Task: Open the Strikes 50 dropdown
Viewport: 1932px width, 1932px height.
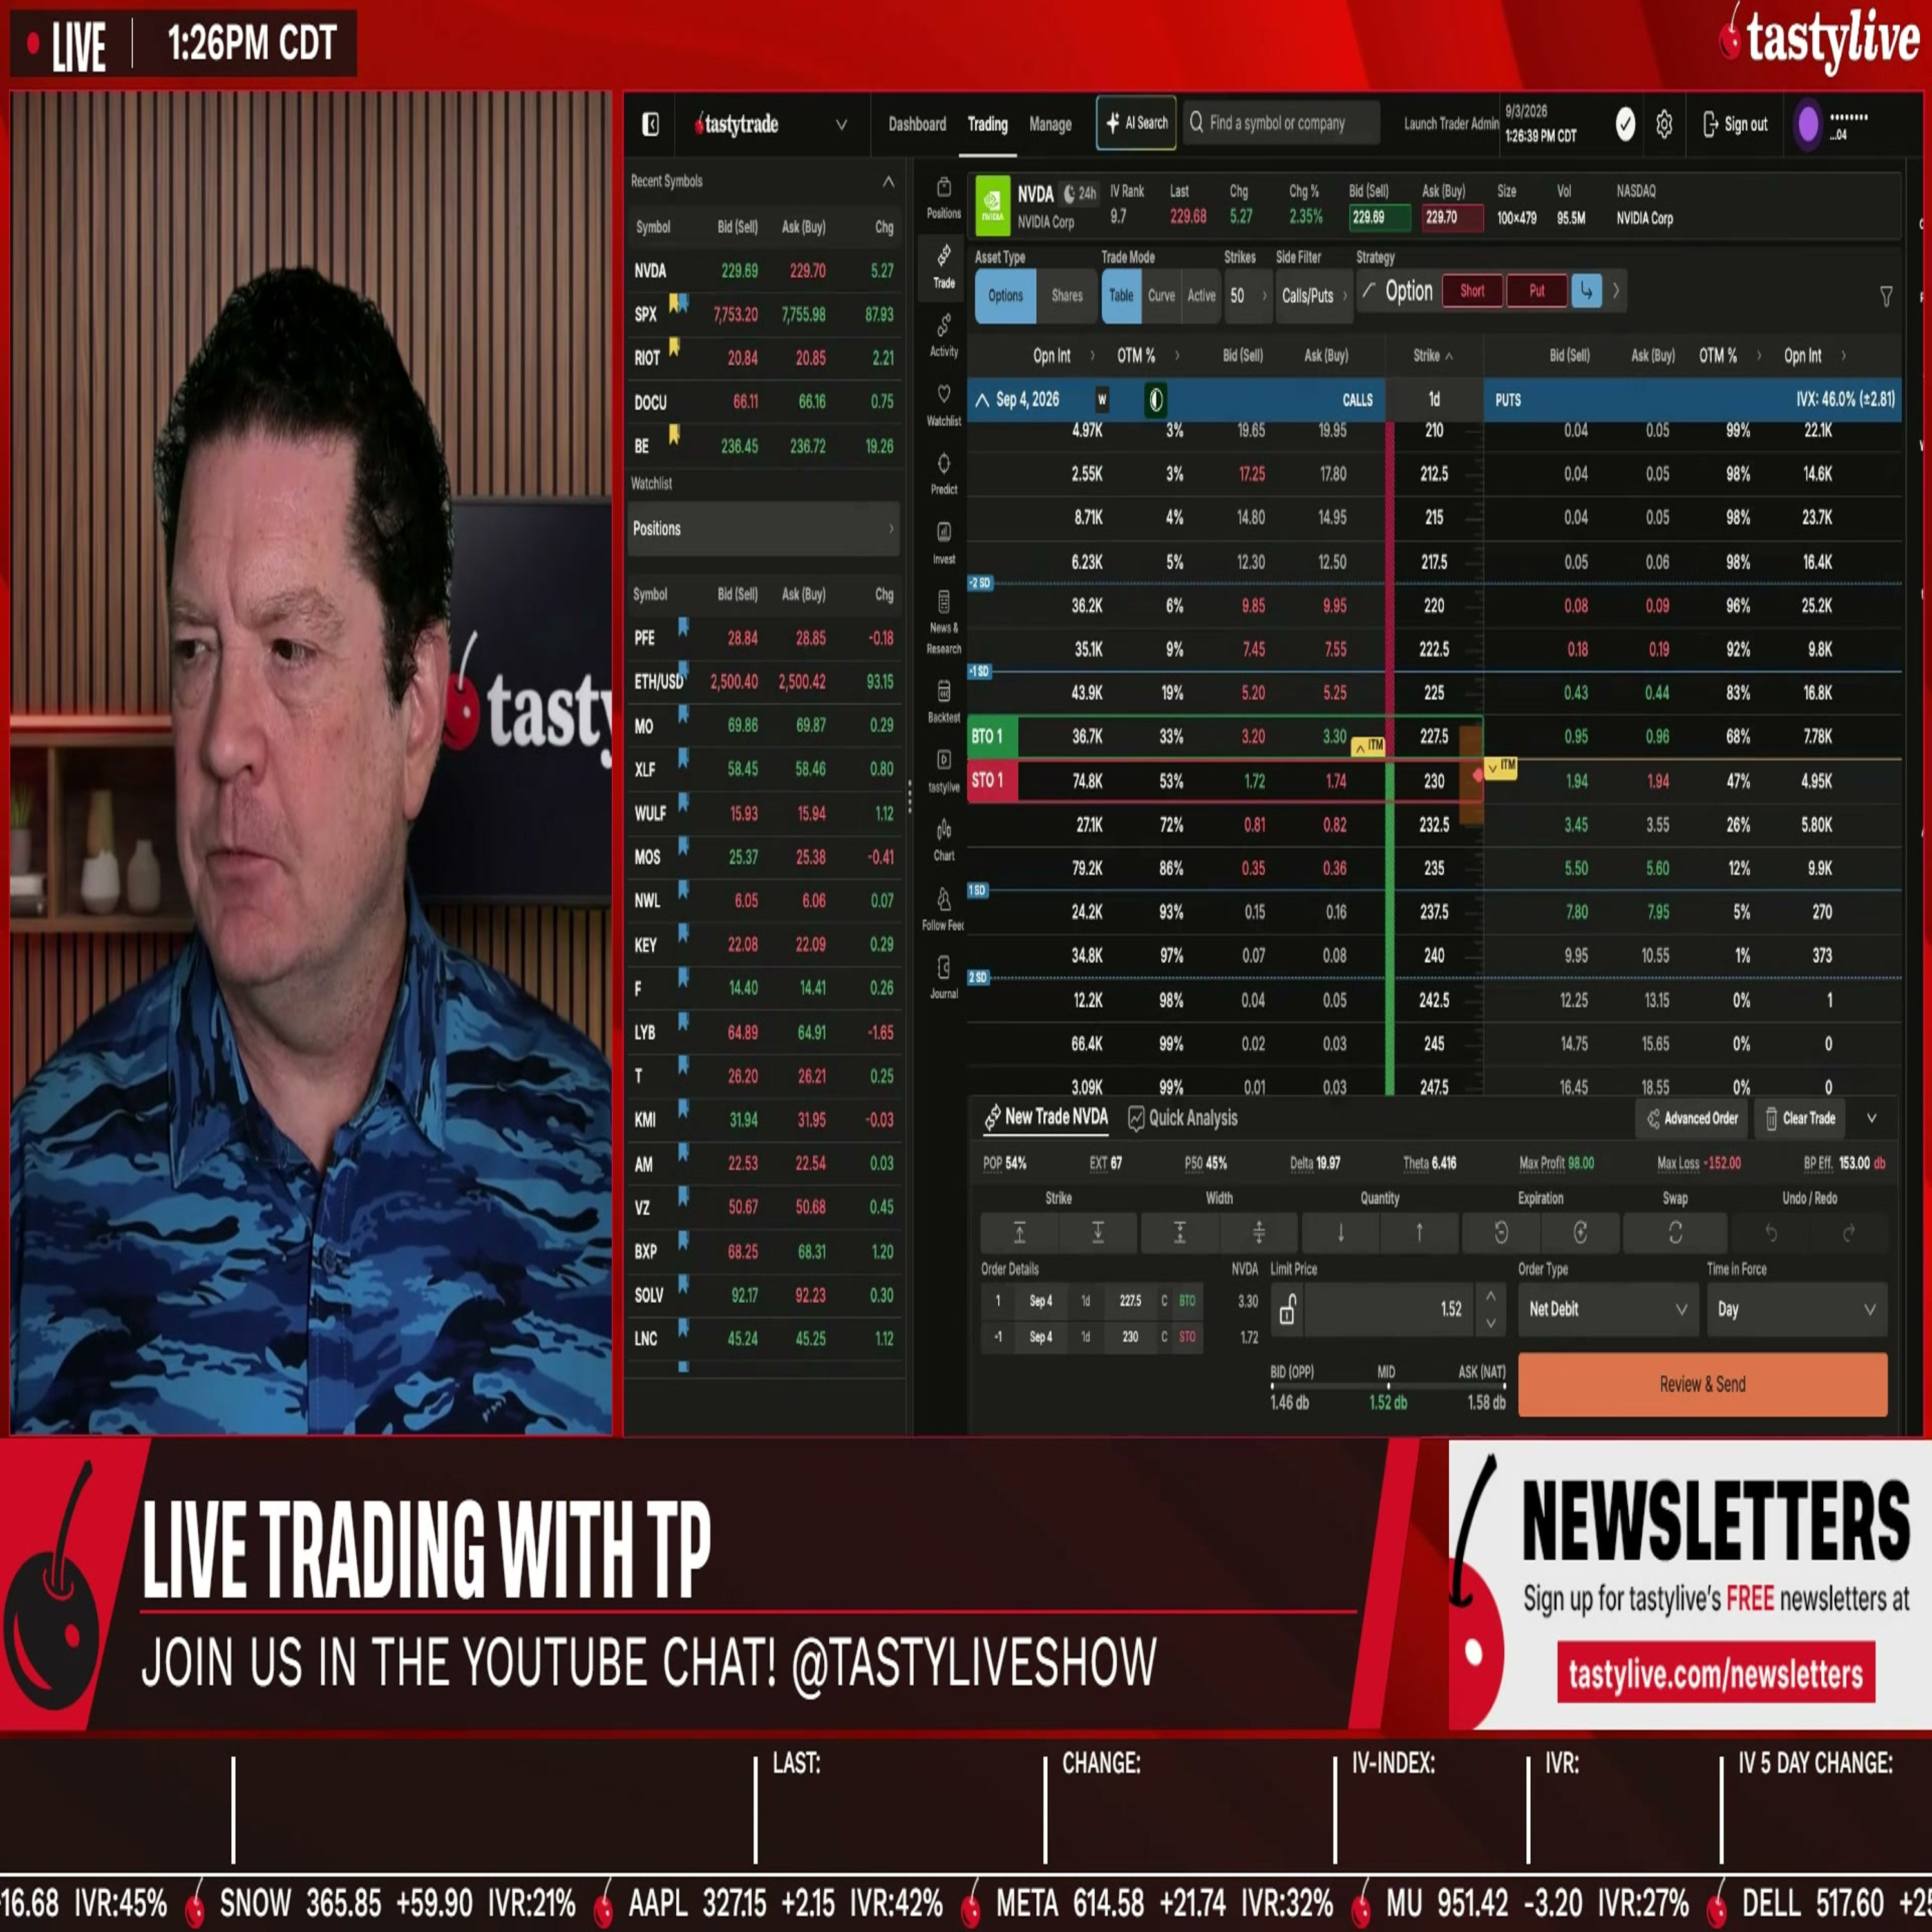Action: click(x=1247, y=296)
